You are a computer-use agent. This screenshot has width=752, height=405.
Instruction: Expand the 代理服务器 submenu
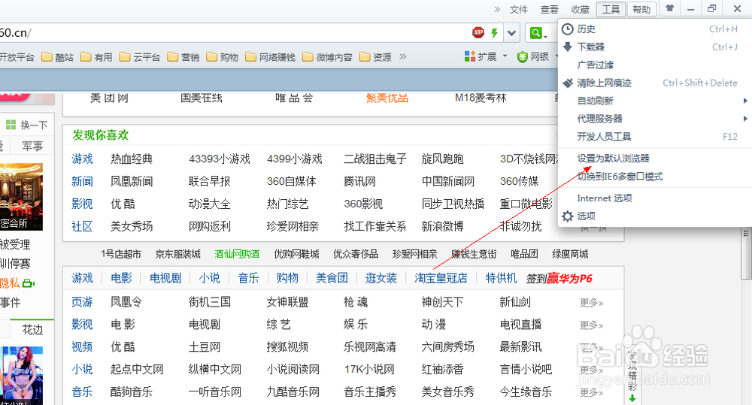tap(655, 119)
